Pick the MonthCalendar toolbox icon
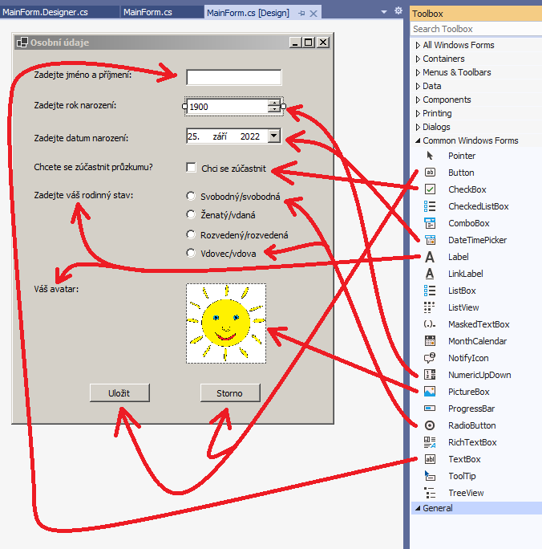 430,341
